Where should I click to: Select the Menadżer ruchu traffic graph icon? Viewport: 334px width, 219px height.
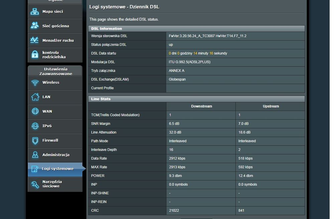click(35, 40)
